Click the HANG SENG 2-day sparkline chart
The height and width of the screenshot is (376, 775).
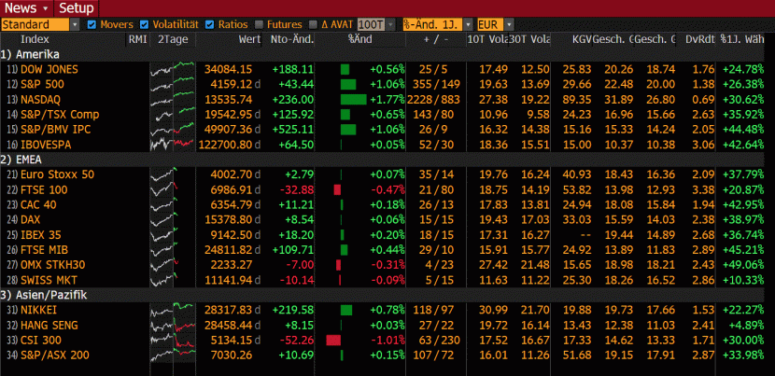click(173, 326)
